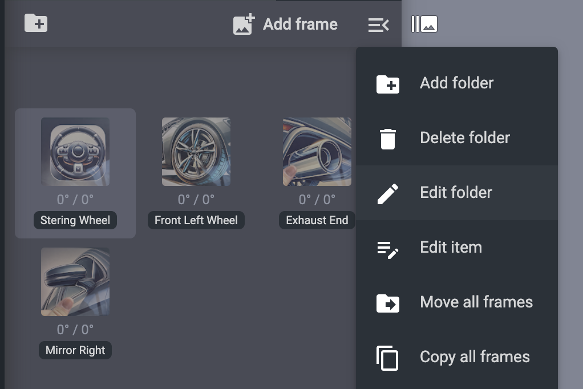Click the new folder icon in top-left

36,23
